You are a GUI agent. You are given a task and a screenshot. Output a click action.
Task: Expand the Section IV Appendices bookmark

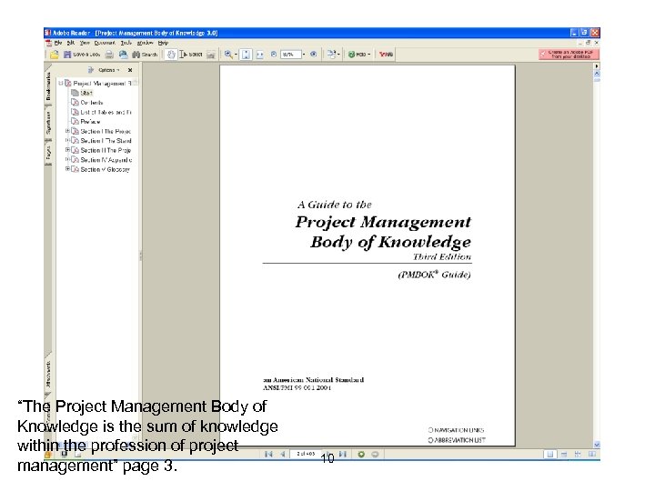(67, 159)
